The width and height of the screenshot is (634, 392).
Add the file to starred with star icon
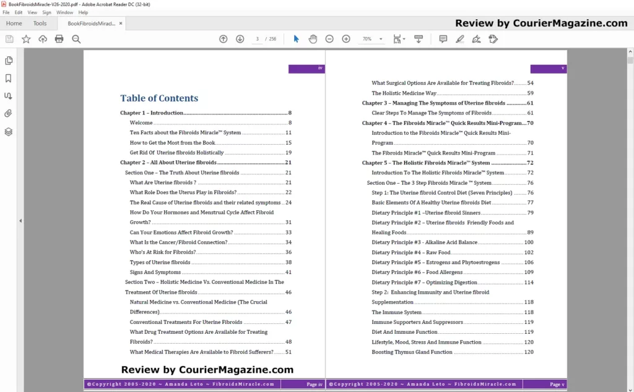[26, 39]
